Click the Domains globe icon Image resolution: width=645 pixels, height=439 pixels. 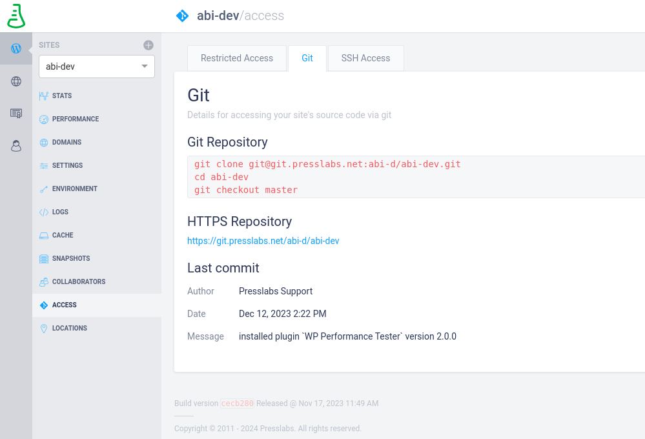coord(44,143)
